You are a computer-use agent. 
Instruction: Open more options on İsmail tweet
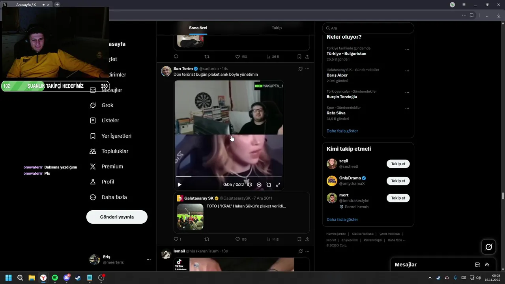307,251
